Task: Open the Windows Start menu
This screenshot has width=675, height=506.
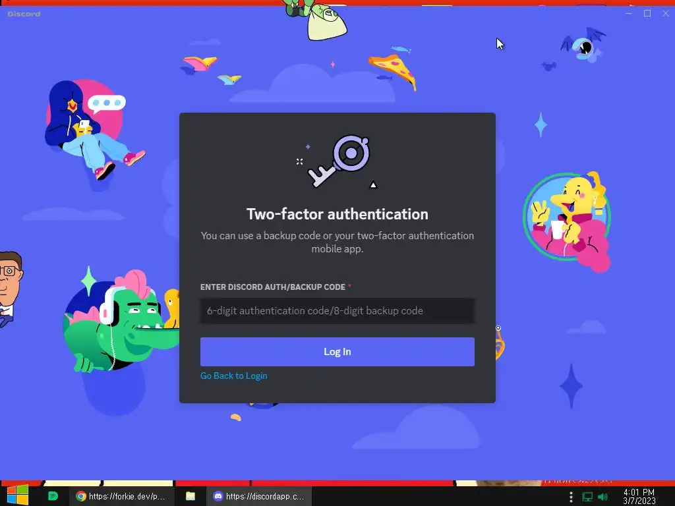Action: click(x=18, y=495)
